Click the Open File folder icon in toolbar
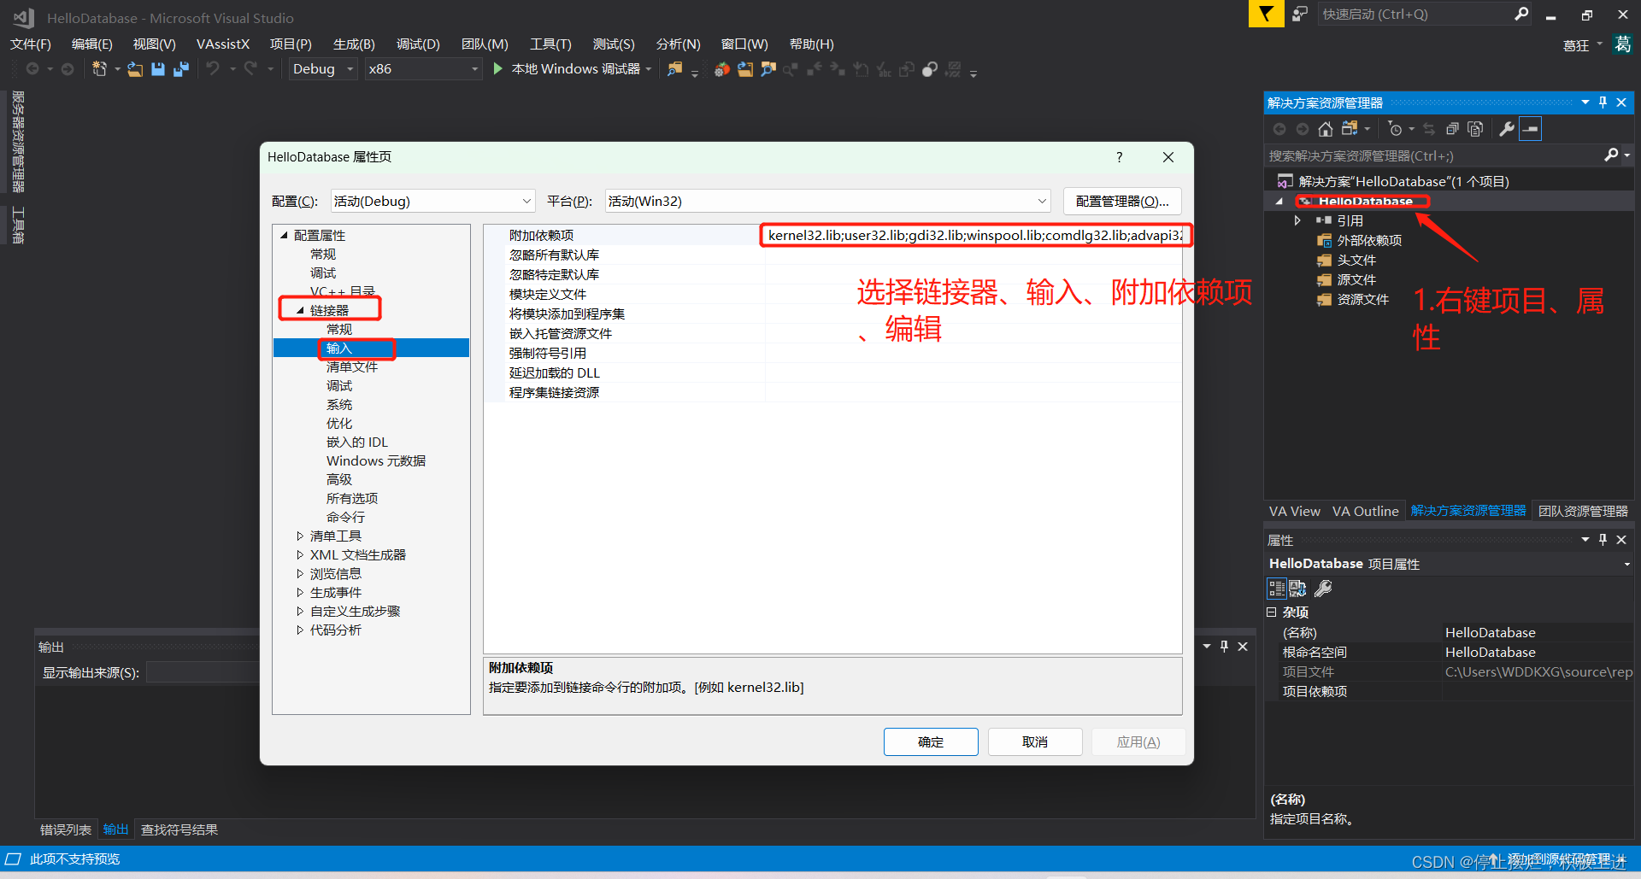1641x879 pixels. click(135, 69)
